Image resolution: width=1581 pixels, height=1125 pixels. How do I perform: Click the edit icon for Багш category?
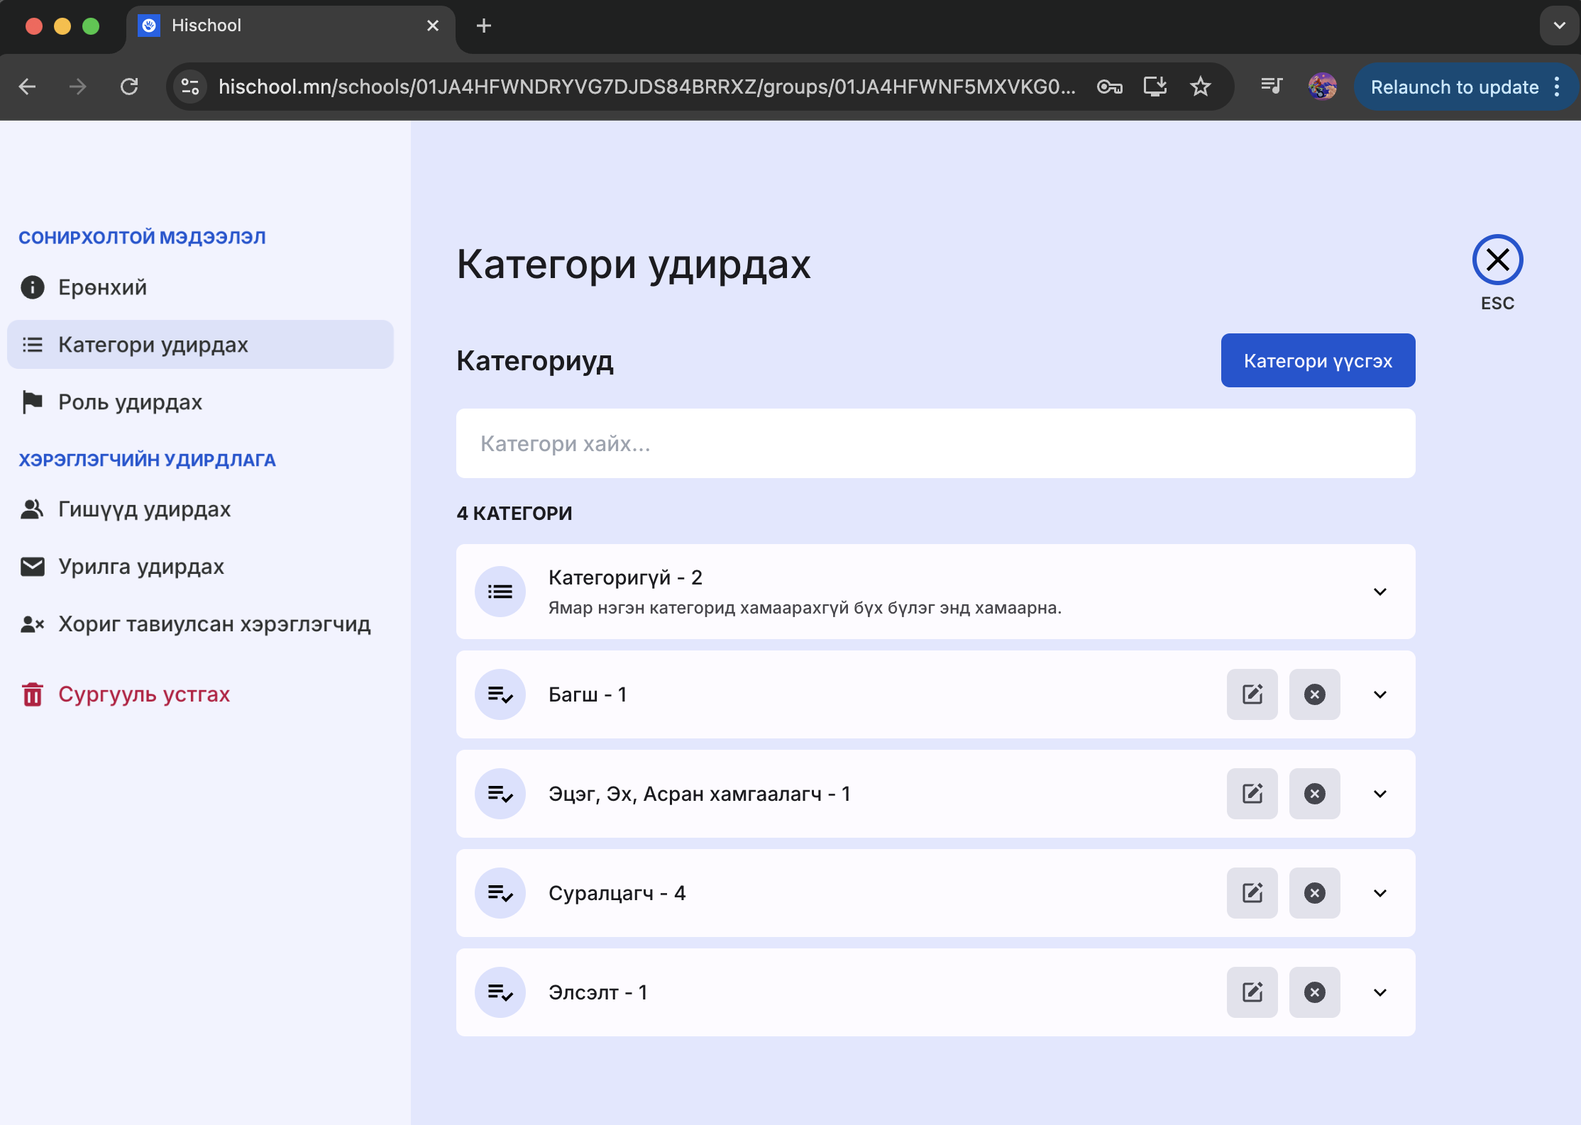click(x=1252, y=694)
